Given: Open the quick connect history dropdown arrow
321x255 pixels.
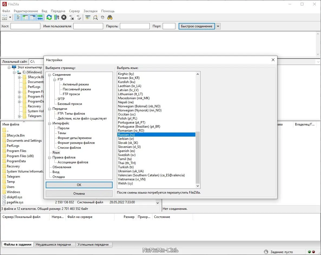Looking at the screenshot, I should tap(218, 26).
